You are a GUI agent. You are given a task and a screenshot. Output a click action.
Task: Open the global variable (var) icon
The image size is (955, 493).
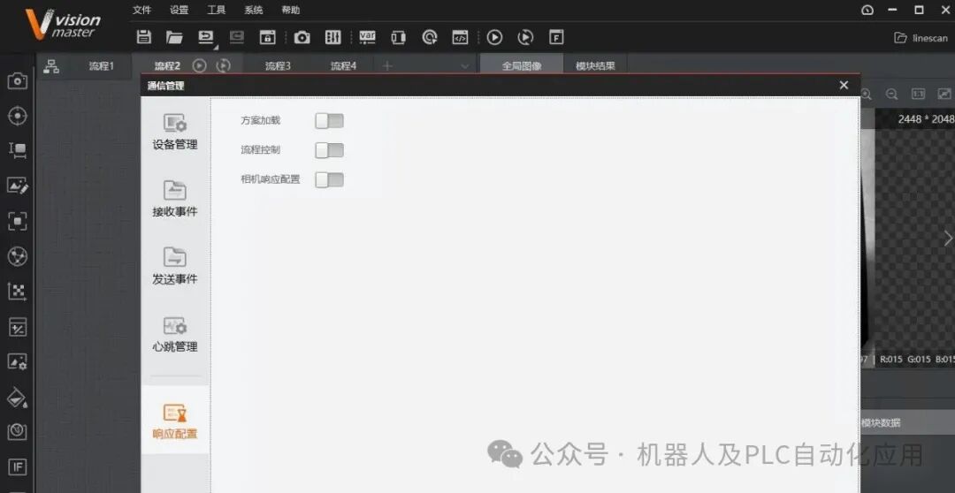pyautogui.click(x=367, y=38)
